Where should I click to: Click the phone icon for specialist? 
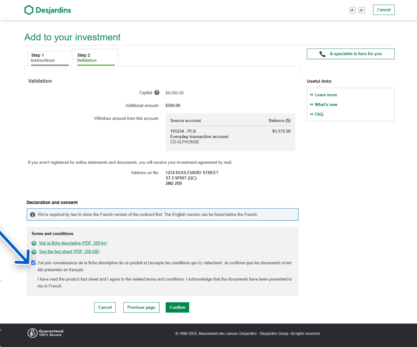[x=322, y=54]
